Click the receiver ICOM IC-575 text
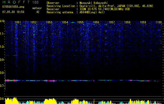This screenshot has height=104, width=164. point(88,9)
